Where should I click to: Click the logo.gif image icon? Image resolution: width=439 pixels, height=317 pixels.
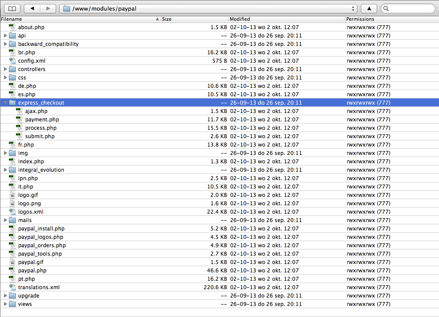(12, 195)
